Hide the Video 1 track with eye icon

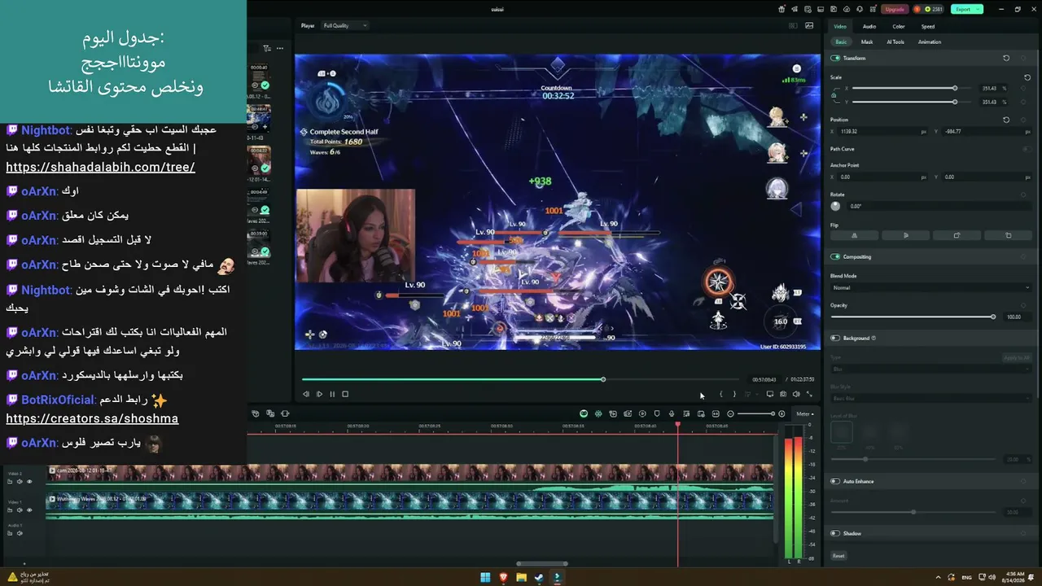(x=29, y=510)
